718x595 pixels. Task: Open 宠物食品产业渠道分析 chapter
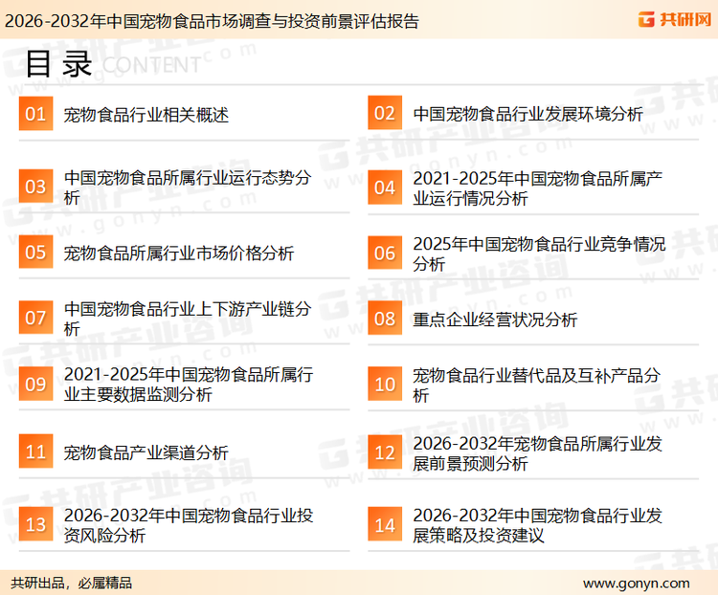click(x=146, y=453)
